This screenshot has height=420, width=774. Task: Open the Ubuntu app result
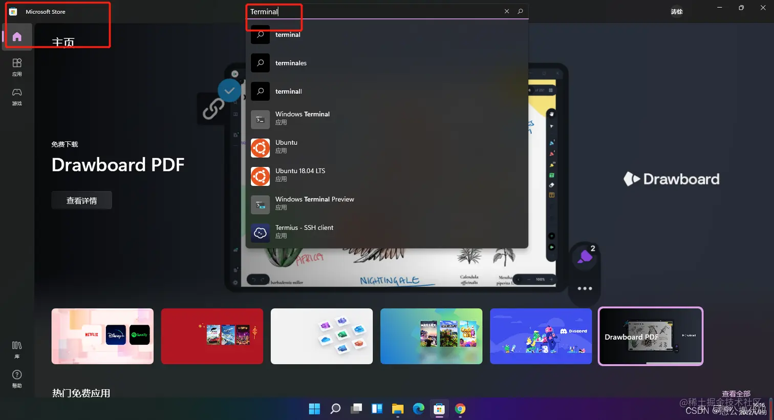click(387, 148)
